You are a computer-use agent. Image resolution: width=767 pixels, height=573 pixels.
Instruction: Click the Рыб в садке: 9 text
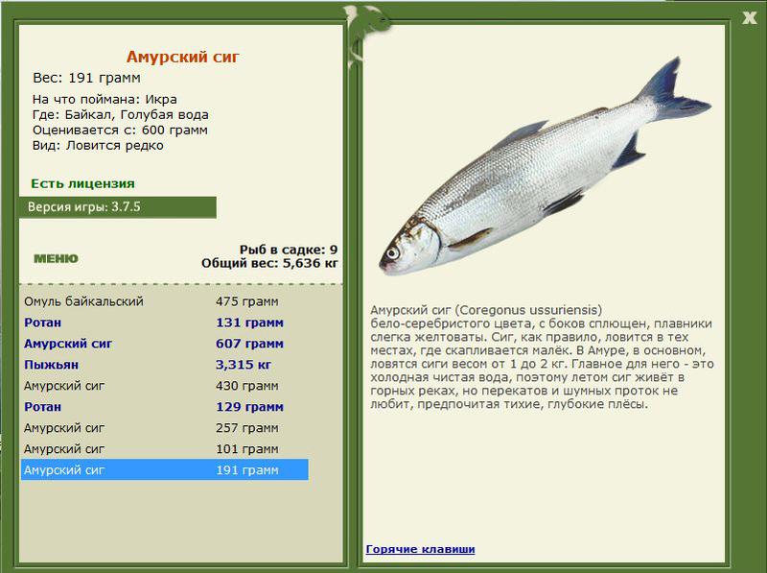pyautogui.click(x=289, y=250)
